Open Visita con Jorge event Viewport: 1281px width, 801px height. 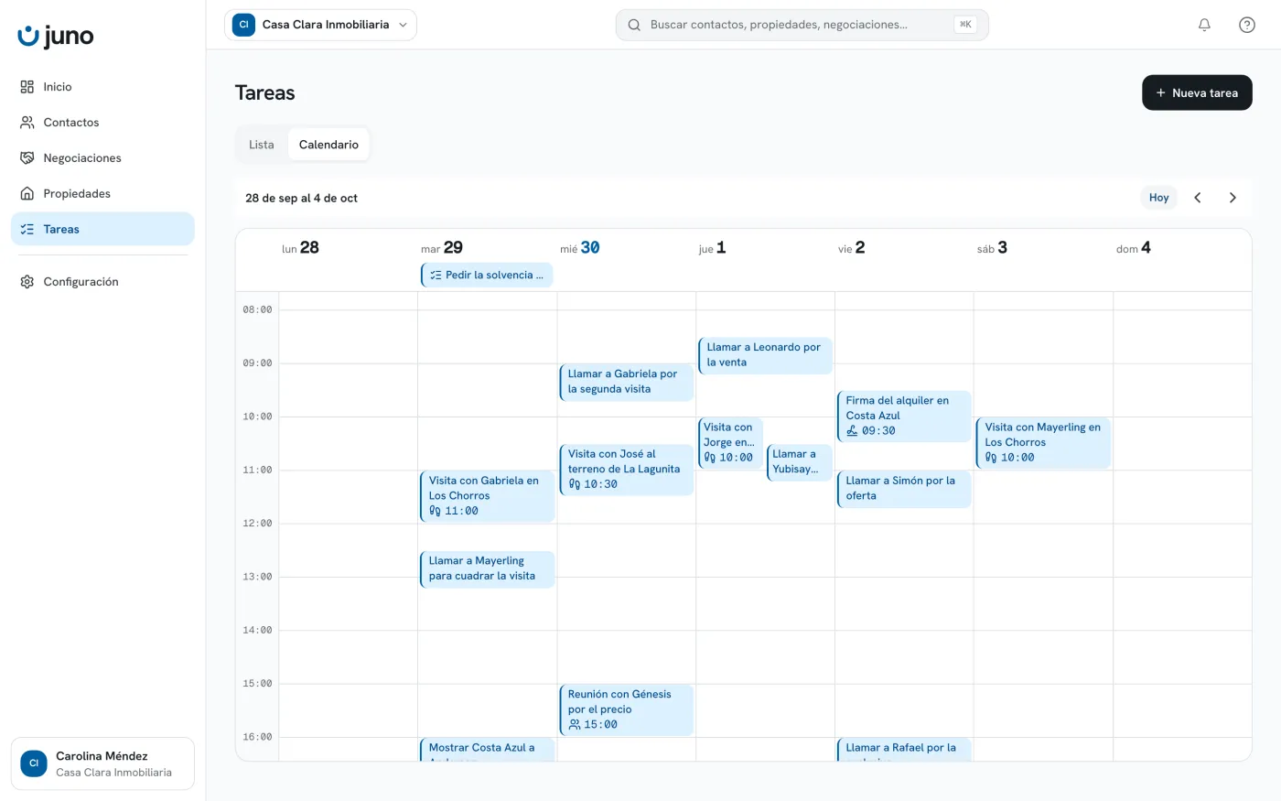(x=730, y=442)
